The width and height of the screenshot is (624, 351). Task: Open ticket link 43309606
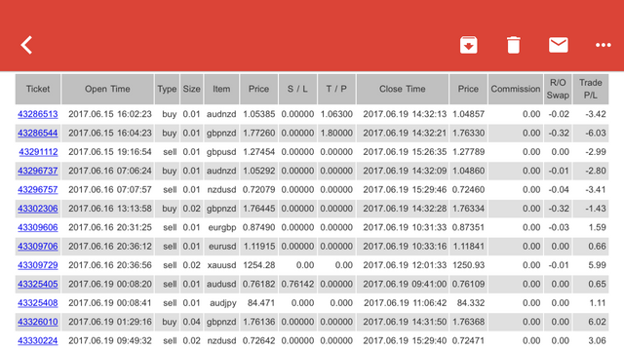(38, 227)
